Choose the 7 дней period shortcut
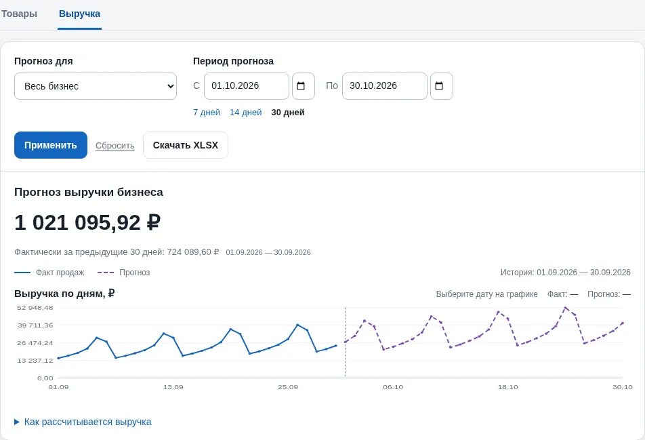Image resolution: width=645 pixels, height=440 pixels. [207, 113]
